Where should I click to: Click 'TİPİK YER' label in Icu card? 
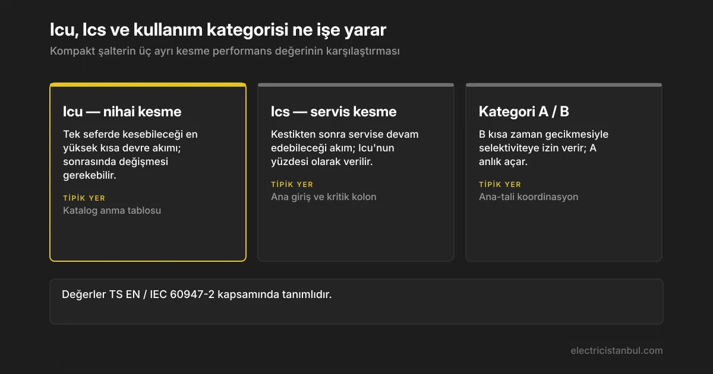coord(84,198)
